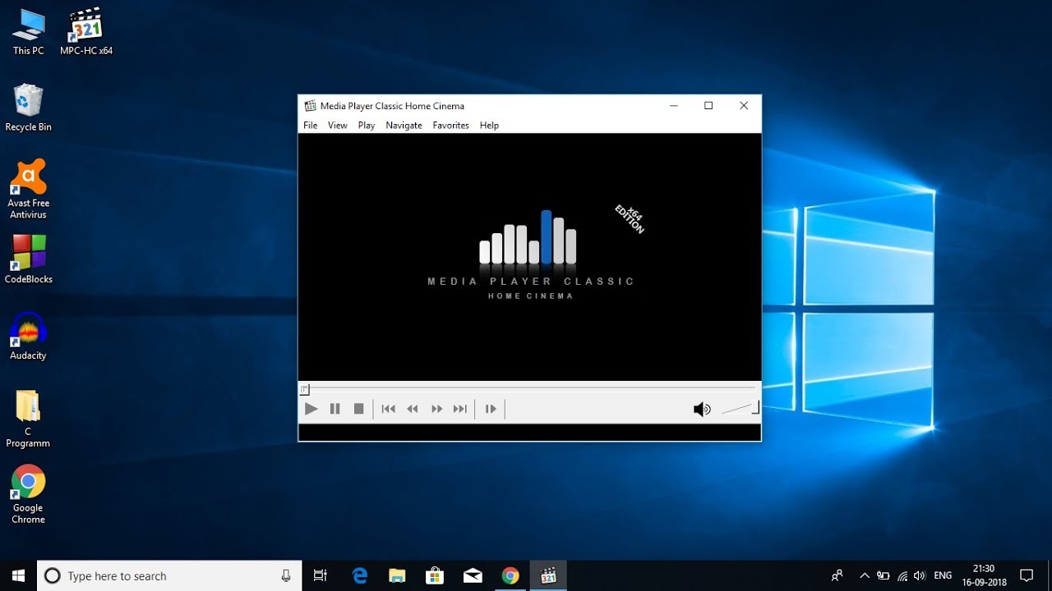Launch Microsoft Edge from taskbar
The image size is (1052, 591).
360,575
